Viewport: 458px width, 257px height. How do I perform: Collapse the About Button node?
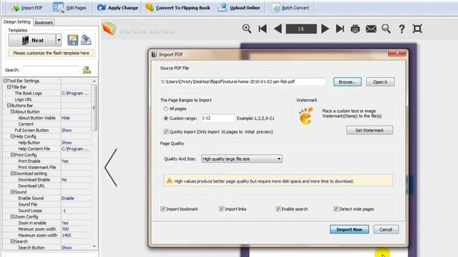click(x=13, y=111)
